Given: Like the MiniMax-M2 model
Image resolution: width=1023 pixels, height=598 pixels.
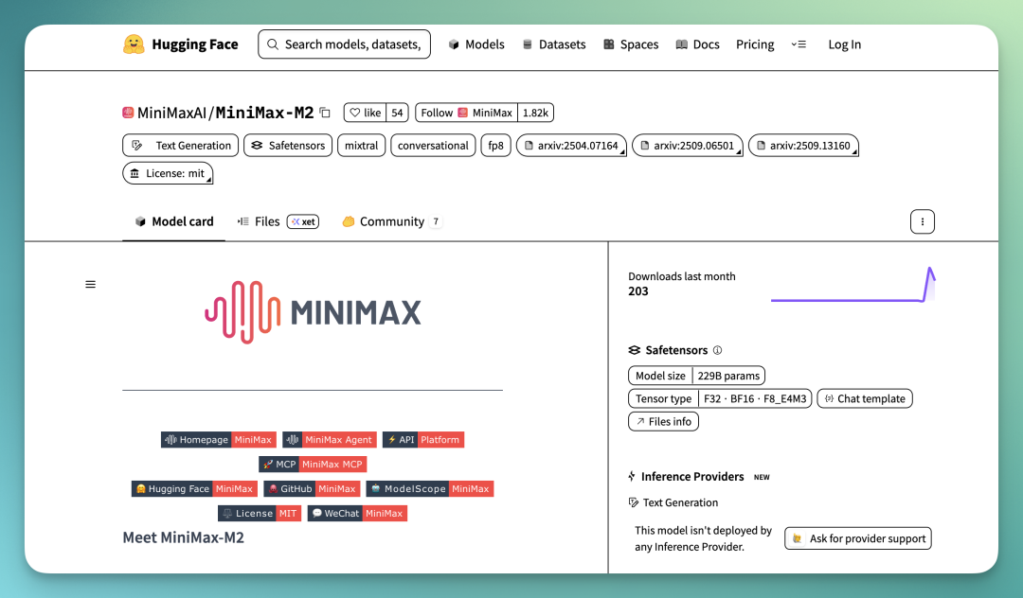Looking at the screenshot, I should point(365,113).
